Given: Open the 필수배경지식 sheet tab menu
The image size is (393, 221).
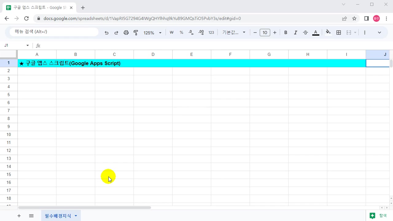Looking at the screenshot, I should [x=76, y=216].
